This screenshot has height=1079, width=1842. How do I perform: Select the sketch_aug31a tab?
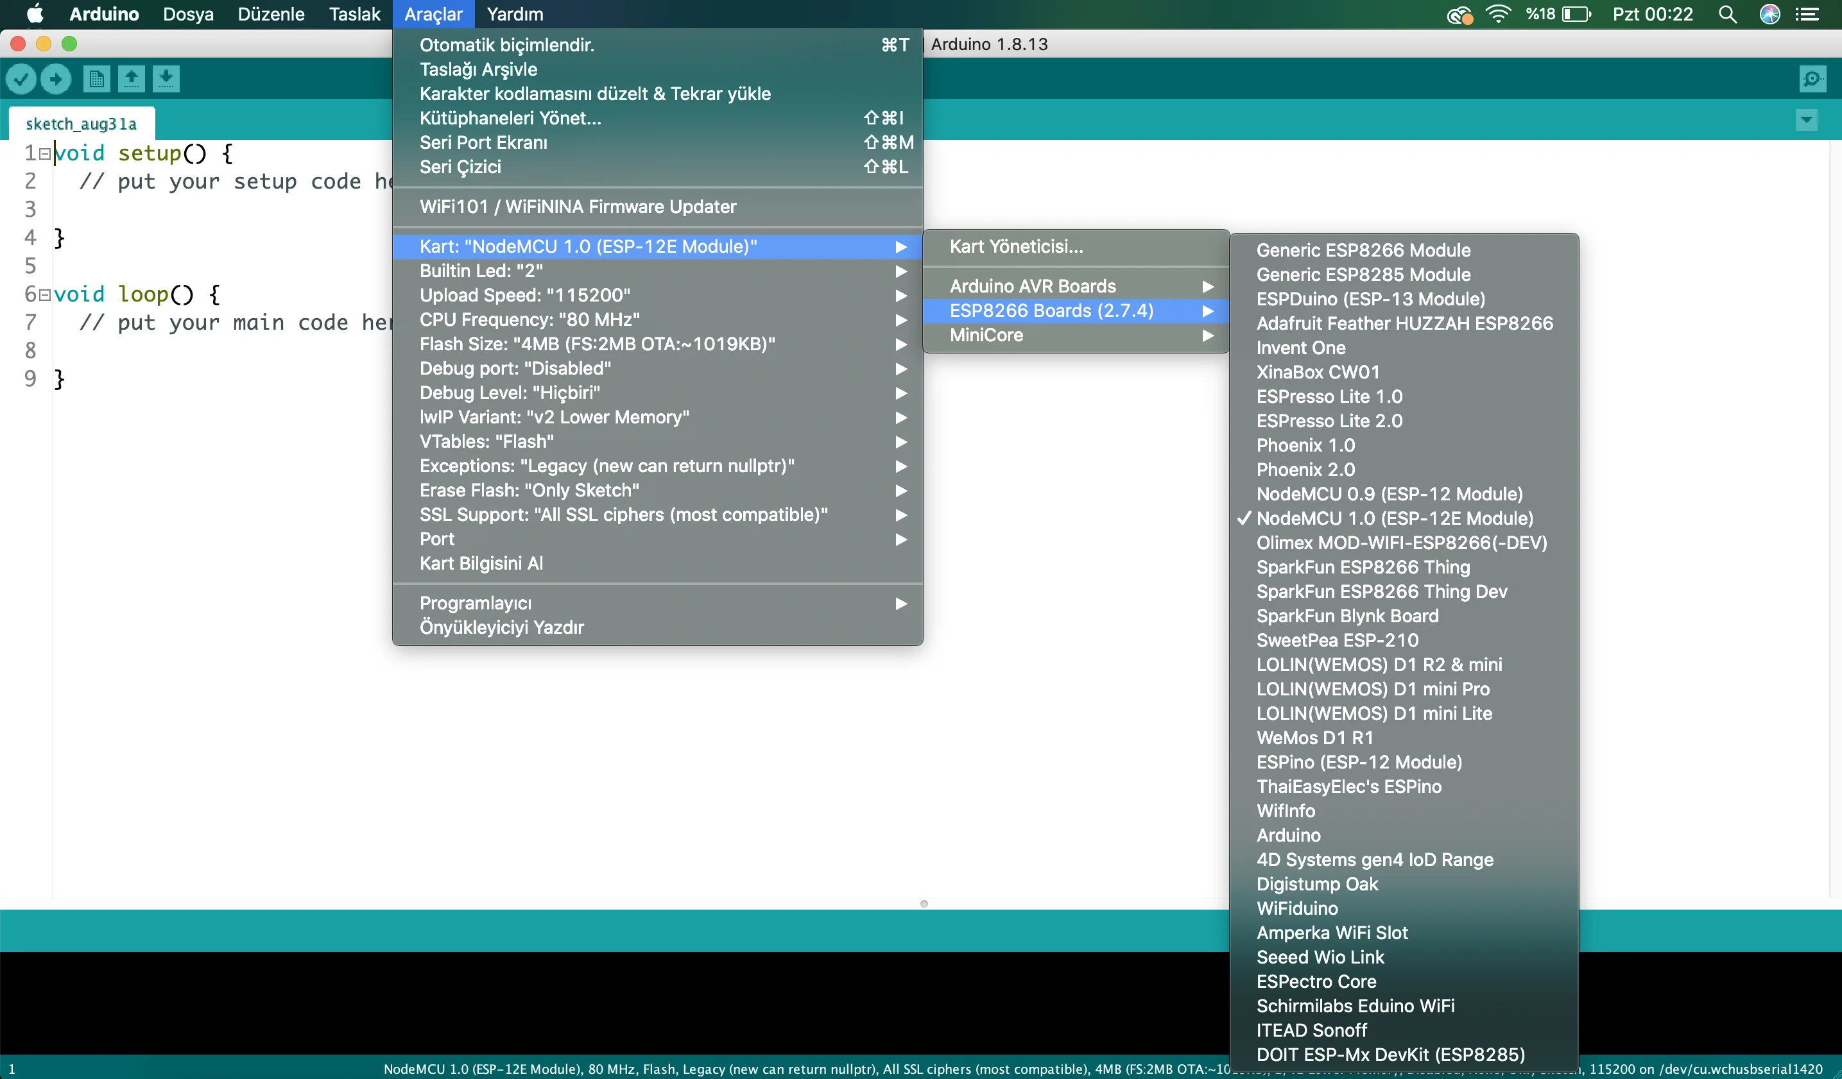click(81, 123)
